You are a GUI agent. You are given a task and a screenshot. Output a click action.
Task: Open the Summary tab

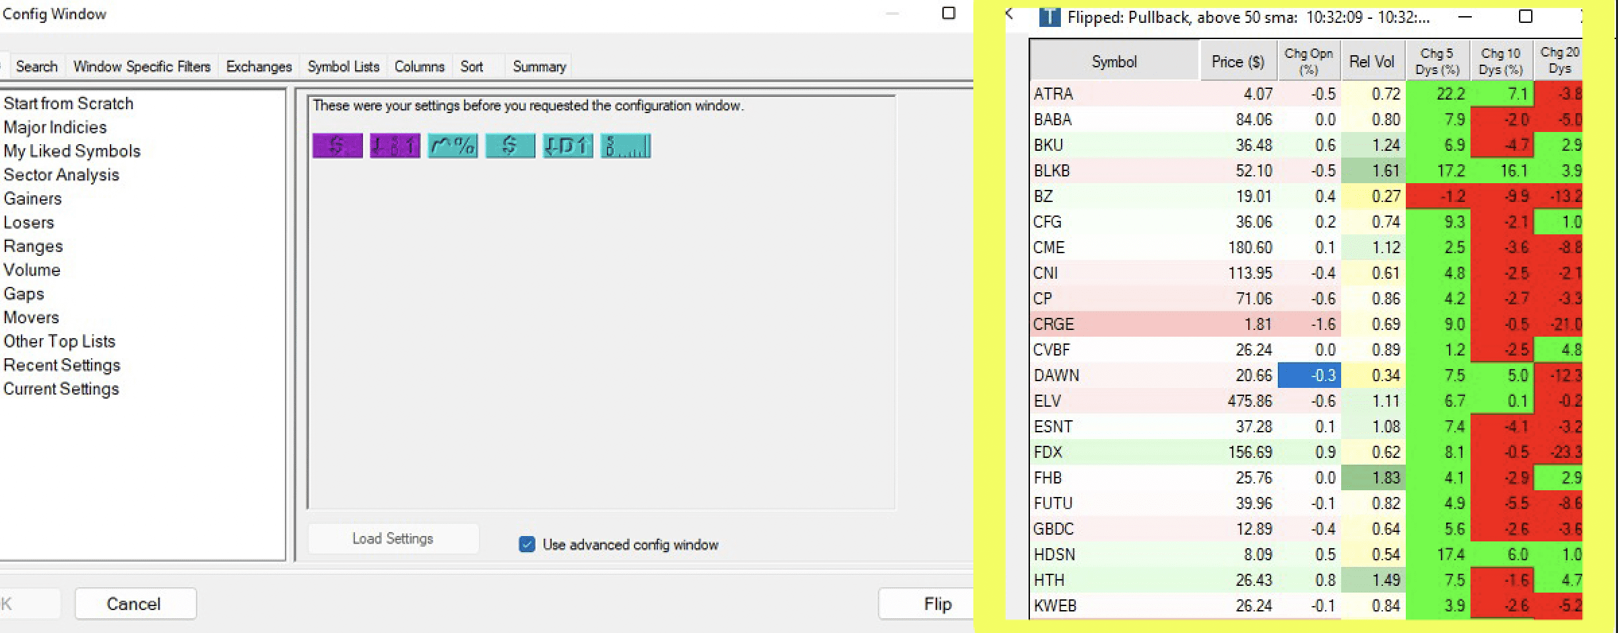click(x=539, y=67)
